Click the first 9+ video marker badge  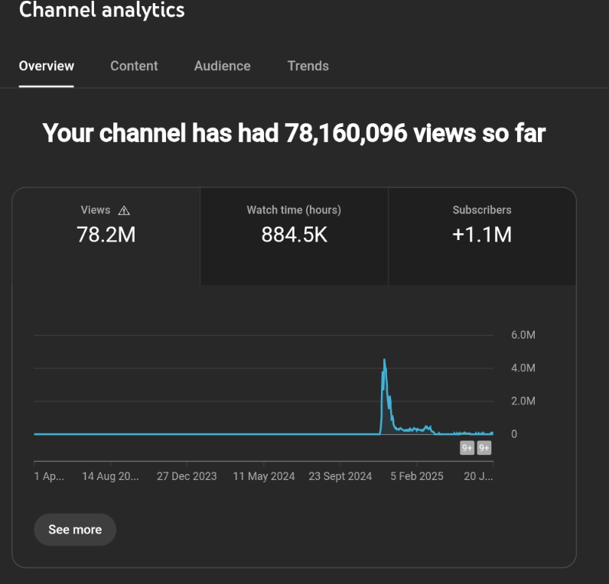click(x=467, y=448)
